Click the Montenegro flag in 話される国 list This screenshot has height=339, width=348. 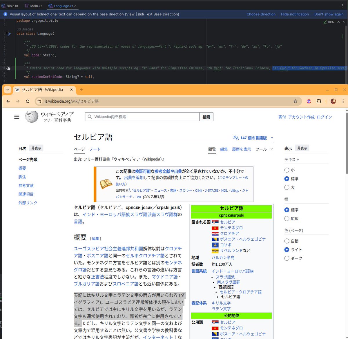215,228
